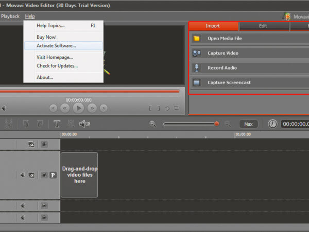Open the audio properties speaker icon in toolbar
The height and width of the screenshot is (232, 309).
tap(85, 124)
